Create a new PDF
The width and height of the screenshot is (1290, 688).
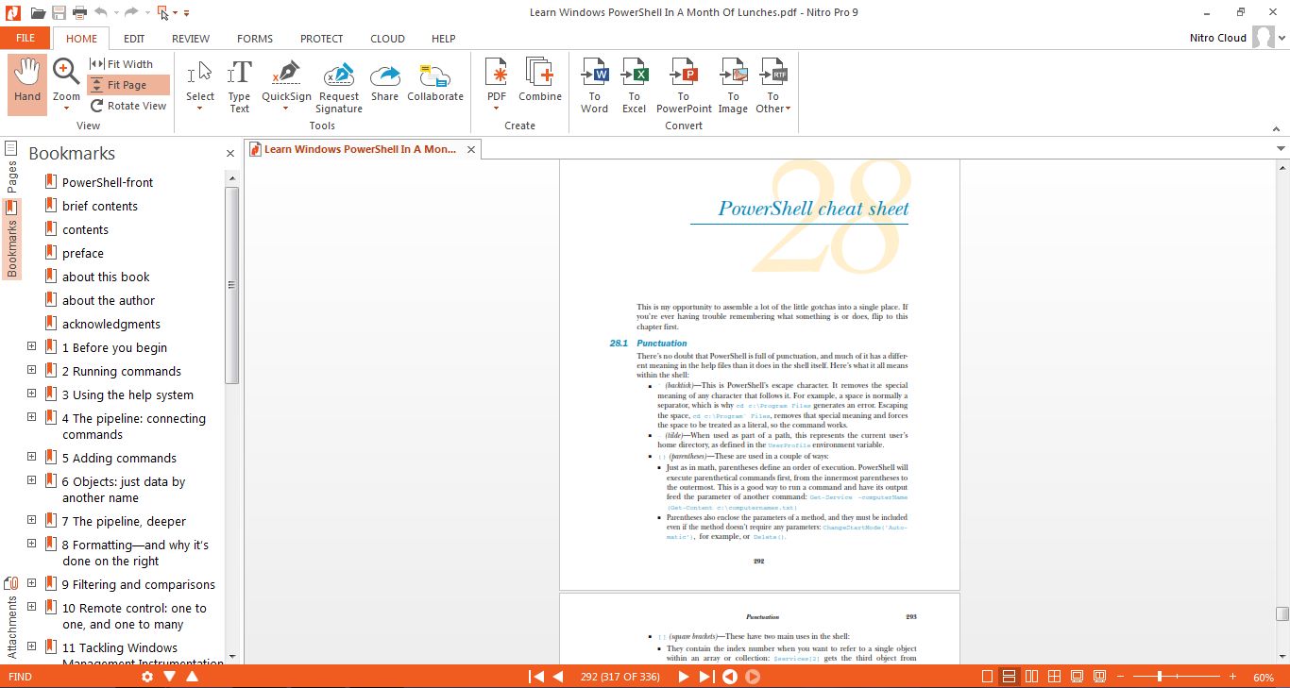pos(497,84)
